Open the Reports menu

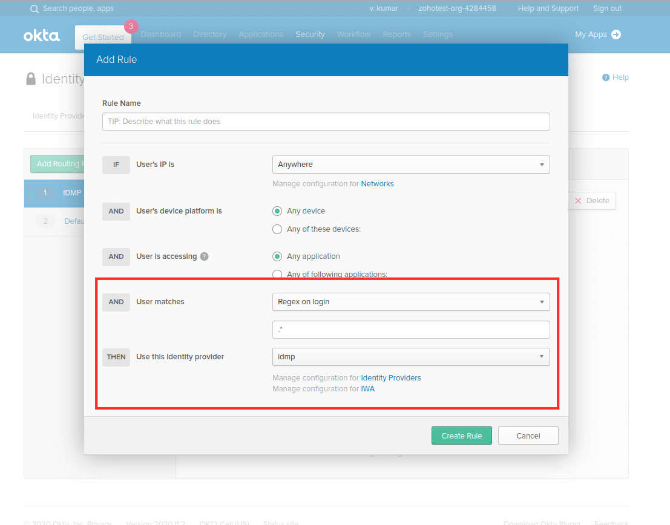pyautogui.click(x=396, y=34)
